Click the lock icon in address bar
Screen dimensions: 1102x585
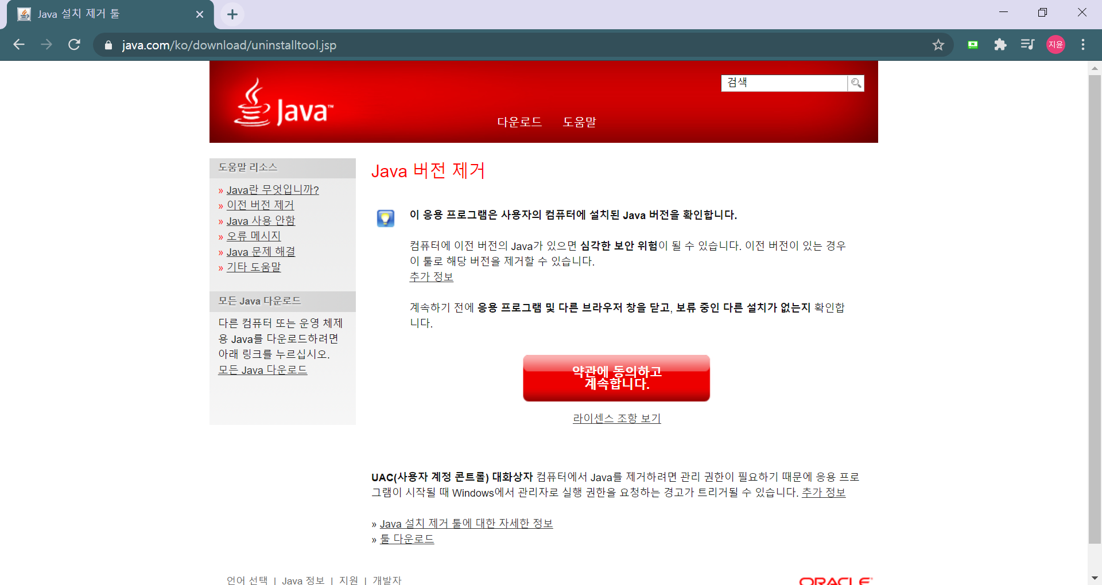pyautogui.click(x=108, y=45)
